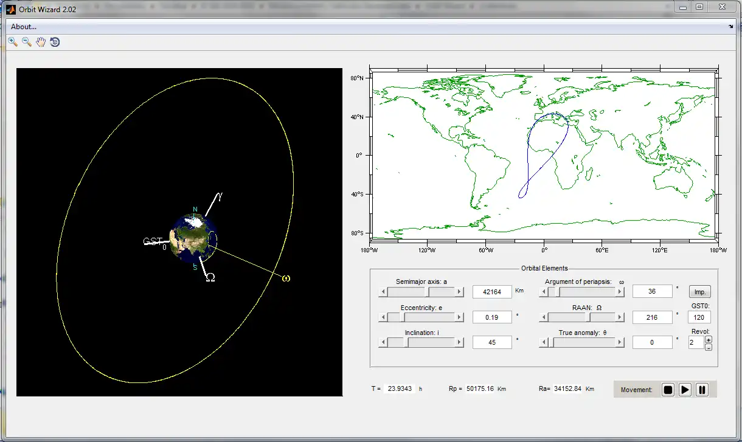
Task: Click the menu bar dock arrow at far right
Action: click(x=730, y=27)
